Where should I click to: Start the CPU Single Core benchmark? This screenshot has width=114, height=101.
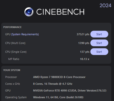pos(99,52)
